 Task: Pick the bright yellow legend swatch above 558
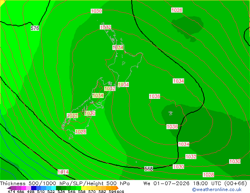pyautogui.click(x=84, y=188)
